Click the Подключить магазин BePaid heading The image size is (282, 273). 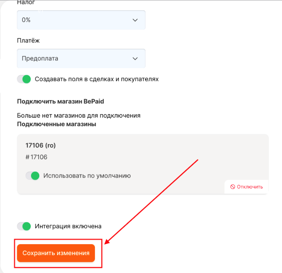[60, 102]
